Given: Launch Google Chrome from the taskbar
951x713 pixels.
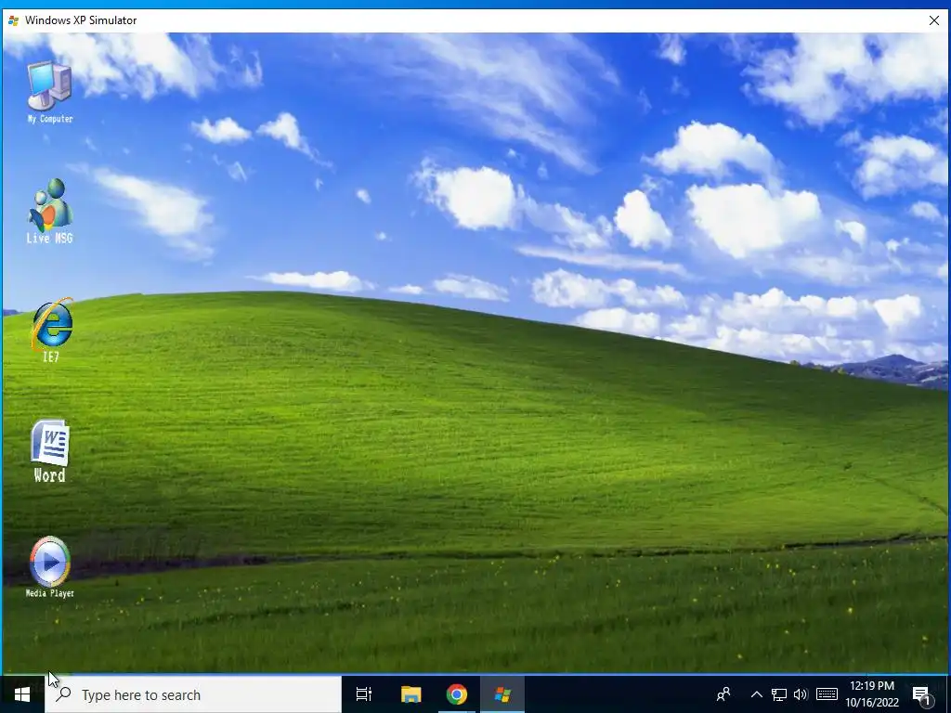Looking at the screenshot, I should click(457, 694).
